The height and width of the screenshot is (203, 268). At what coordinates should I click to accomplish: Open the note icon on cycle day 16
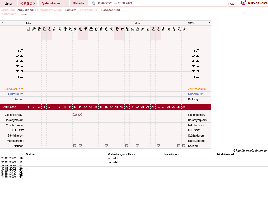106,146
